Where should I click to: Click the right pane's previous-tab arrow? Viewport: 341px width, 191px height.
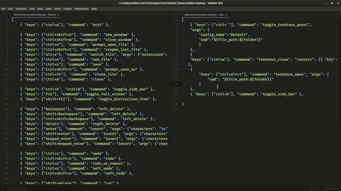coord(175,14)
